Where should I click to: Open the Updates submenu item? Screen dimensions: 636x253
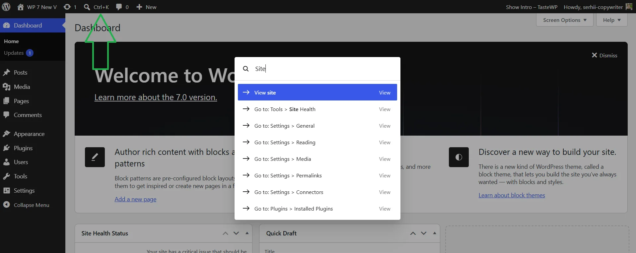pos(19,53)
